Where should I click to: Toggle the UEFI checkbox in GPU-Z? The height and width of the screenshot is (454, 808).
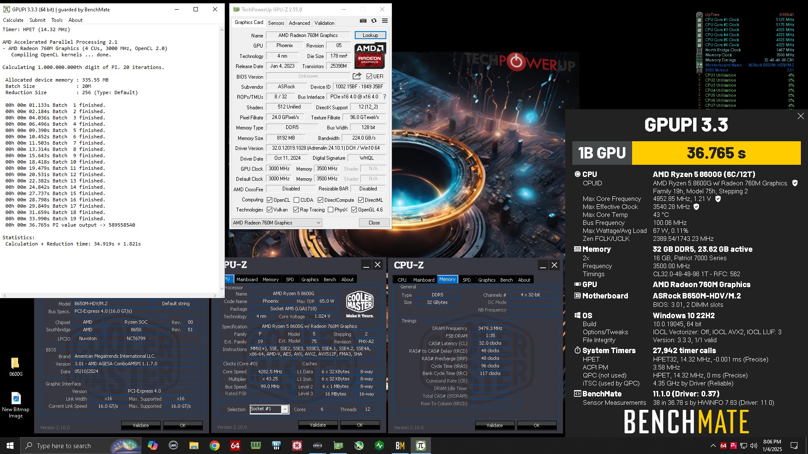pyautogui.click(x=369, y=77)
